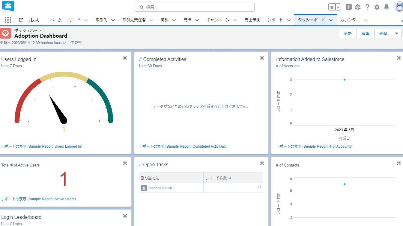
Task: Expand the リード tab dropdown chevron
Action: 86,20
